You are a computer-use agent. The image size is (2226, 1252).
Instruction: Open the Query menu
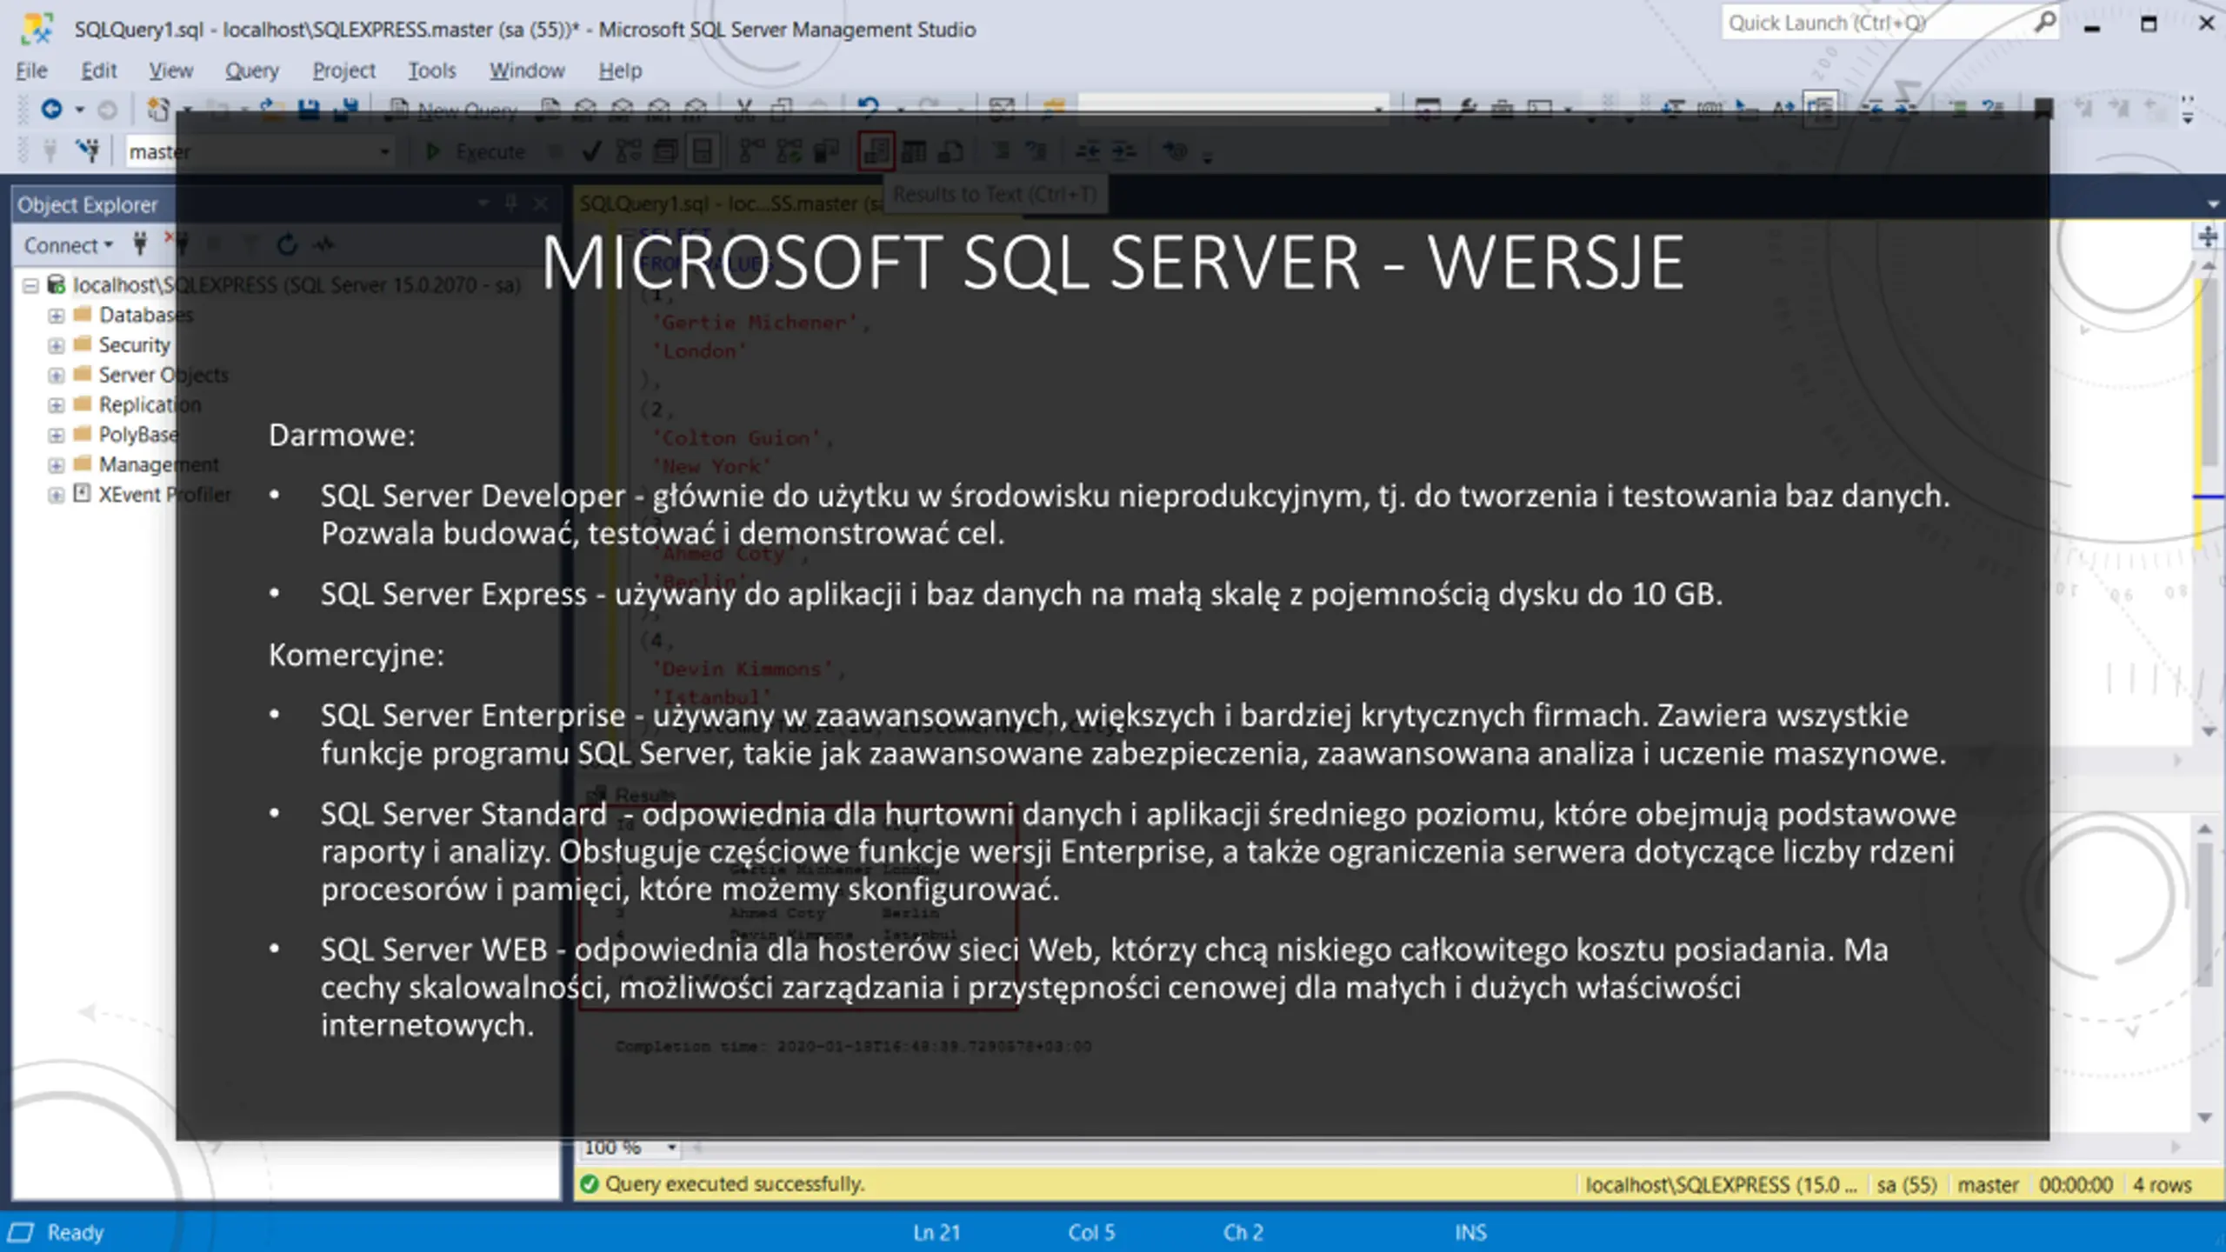tap(252, 70)
